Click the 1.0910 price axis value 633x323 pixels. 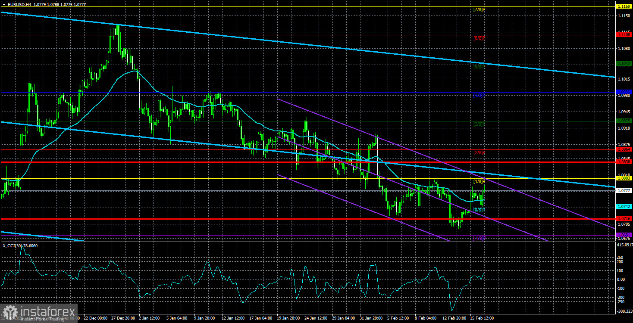pyautogui.click(x=624, y=128)
